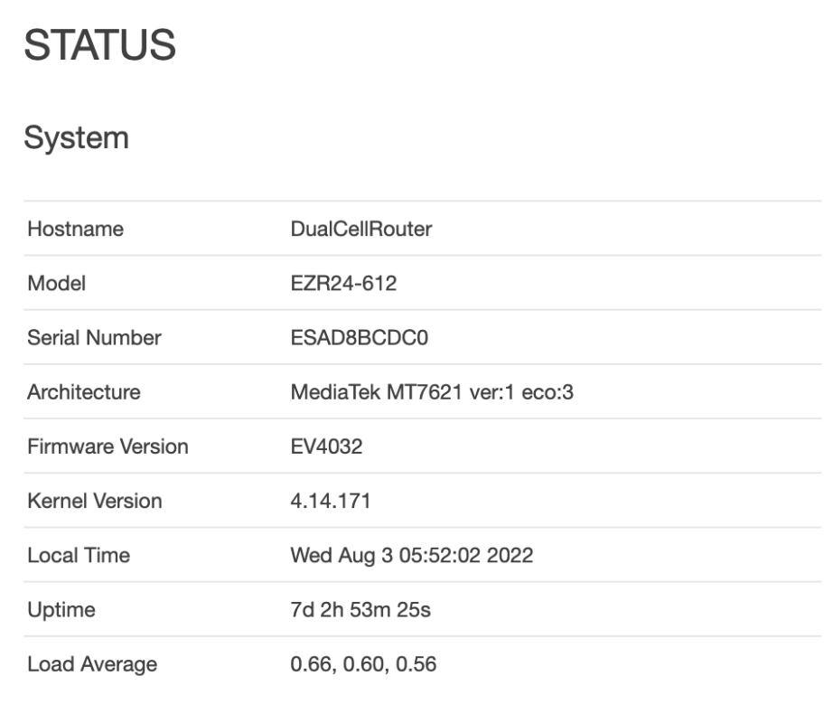Viewport: 833px width, 723px height.
Task: Select MediaTek MT7621 ver:1 eco:3 value
Action: click(x=432, y=392)
